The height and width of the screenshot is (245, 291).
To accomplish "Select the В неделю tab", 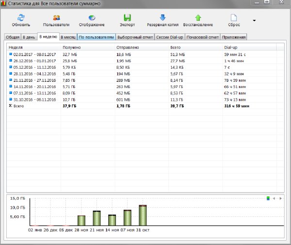I will coord(48,36).
